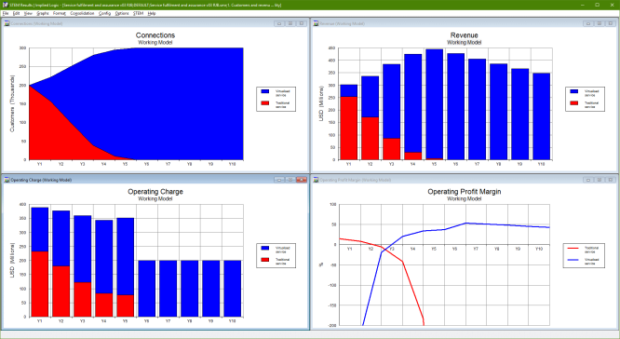
Task: Select the Connections chart title
Action: pyautogui.click(x=155, y=35)
